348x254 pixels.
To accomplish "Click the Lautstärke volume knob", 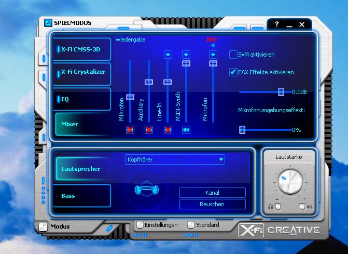I will (290, 182).
